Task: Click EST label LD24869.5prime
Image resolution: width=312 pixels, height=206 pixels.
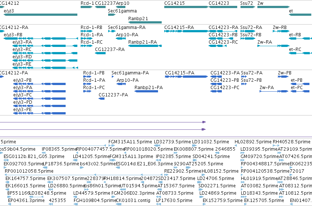Action: tap(218, 193)
